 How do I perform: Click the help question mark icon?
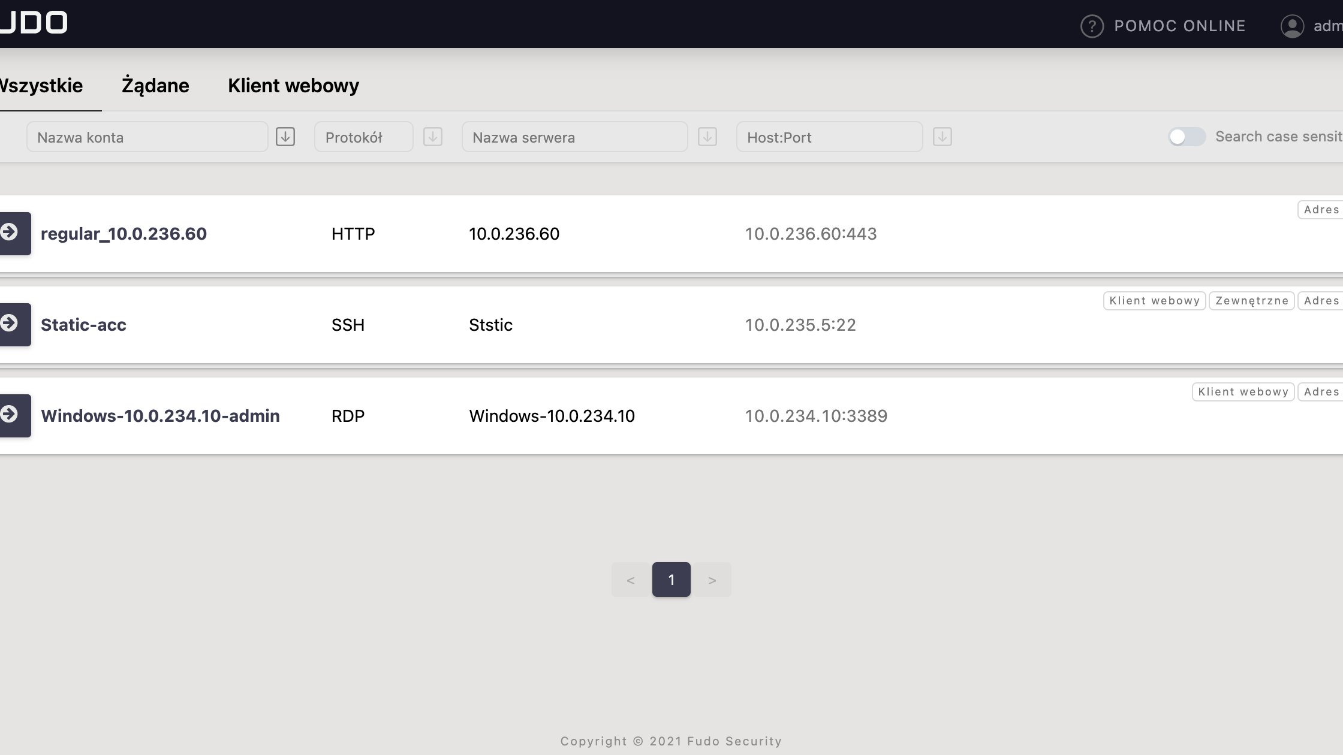1092,26
